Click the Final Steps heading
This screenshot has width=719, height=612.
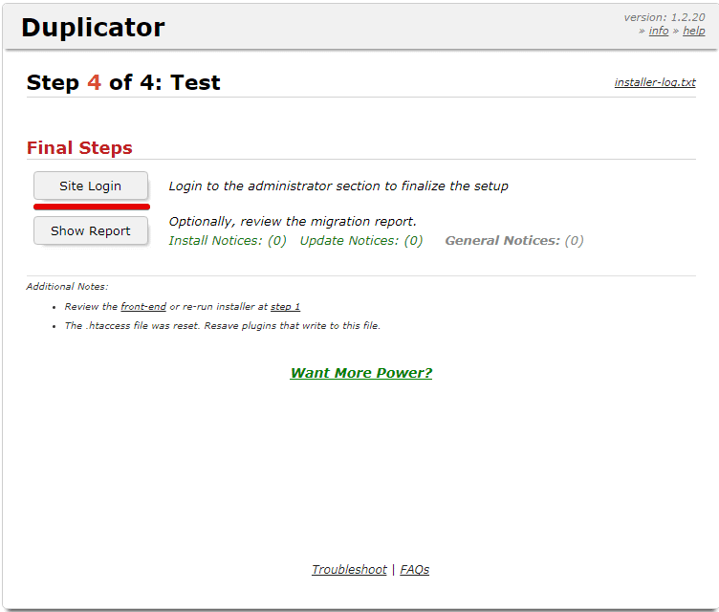(79, 147)
